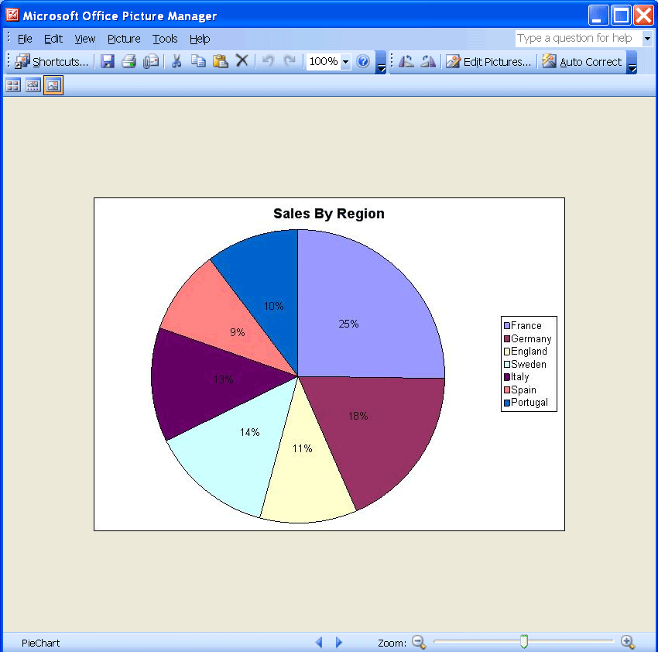Click the Copy icon in the toolbar
The image size is (658, 652).
[198, 62]
